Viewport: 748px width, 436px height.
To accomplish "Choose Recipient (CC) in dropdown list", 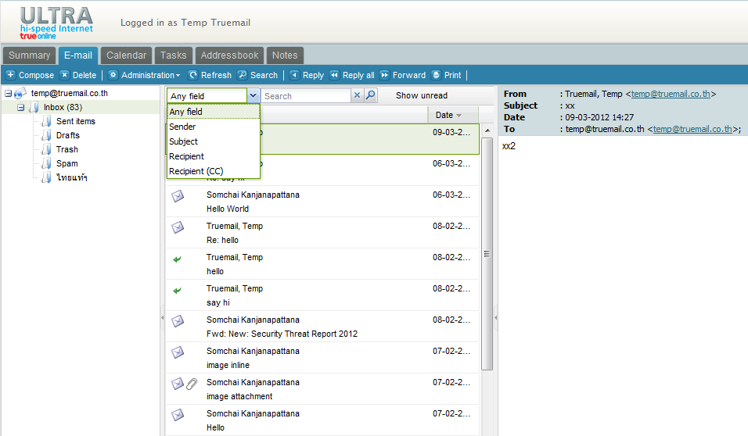I will pyautogui.click(x=214, y=170).
